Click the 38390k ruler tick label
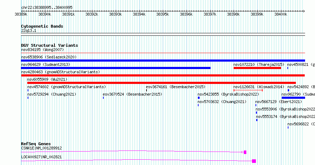The width and height of the screenshot is (315, 165). click(x=45, y=15)
